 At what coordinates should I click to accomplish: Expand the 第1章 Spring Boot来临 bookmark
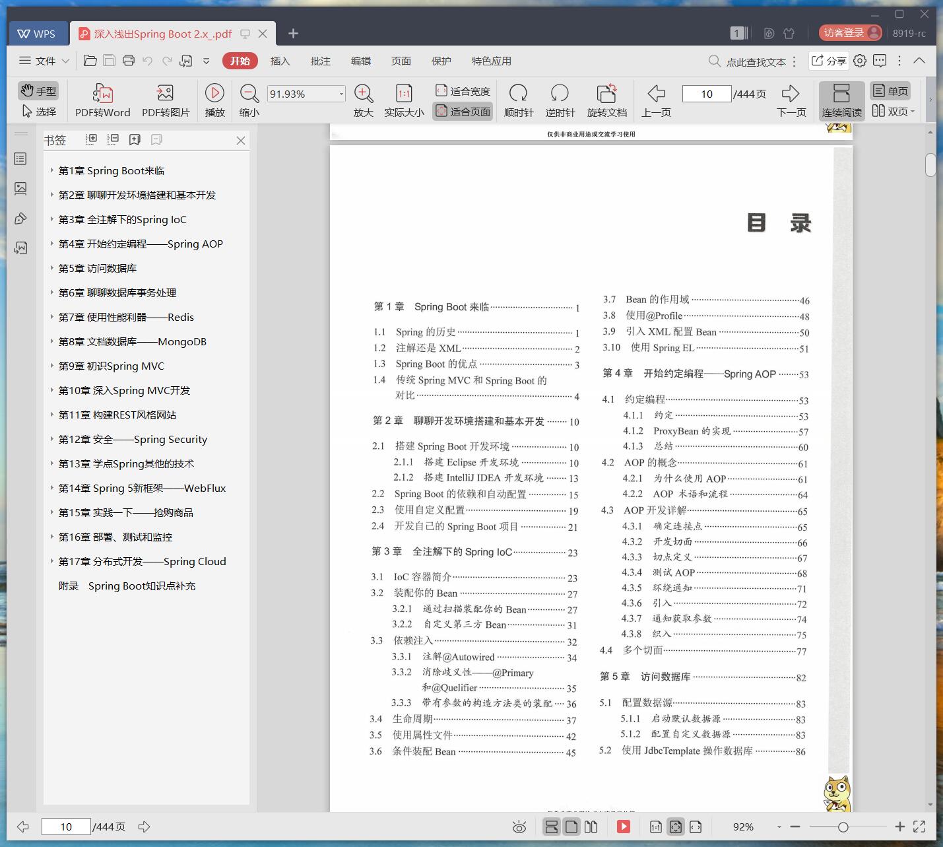(51, 170)
